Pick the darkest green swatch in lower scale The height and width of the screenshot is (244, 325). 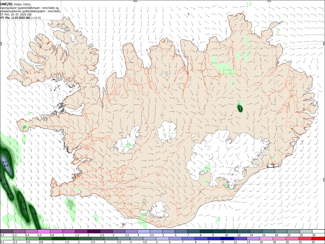pos(59,238)
